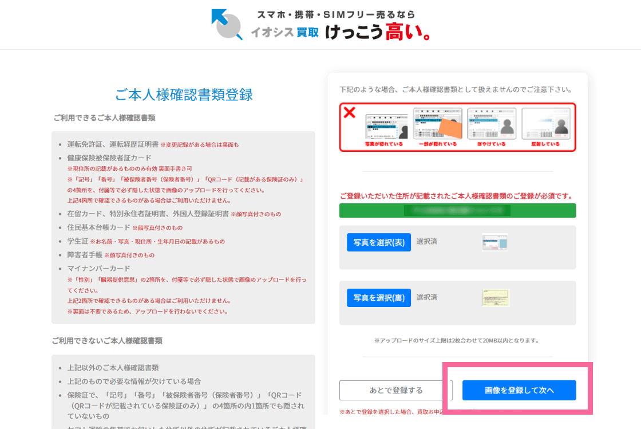Screen dimensions: 641x429
Task: Choose あとで登録する to register later
Action: pyautogui.click(x=396, y=390)
